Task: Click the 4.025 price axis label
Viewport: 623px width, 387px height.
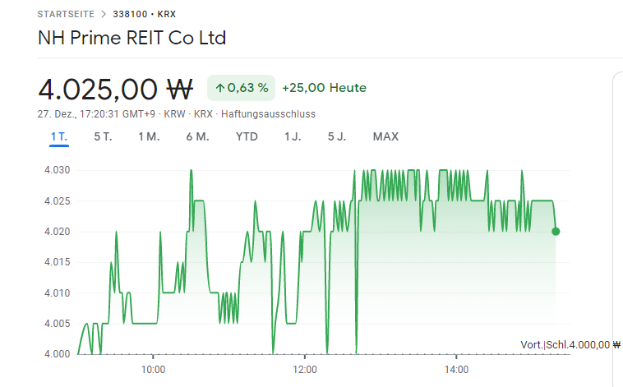Action: [x=58, y=201]
